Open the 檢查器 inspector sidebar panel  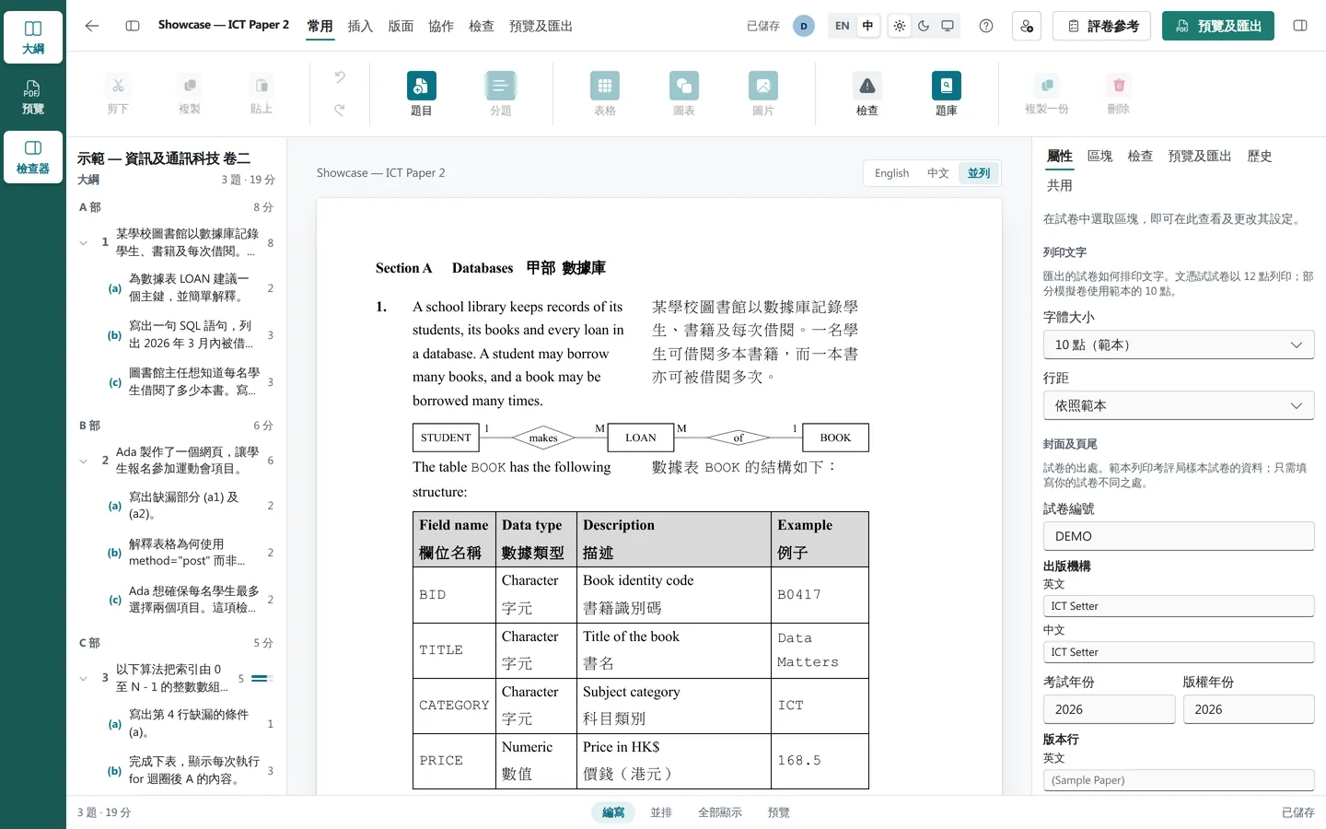(33, 157)
